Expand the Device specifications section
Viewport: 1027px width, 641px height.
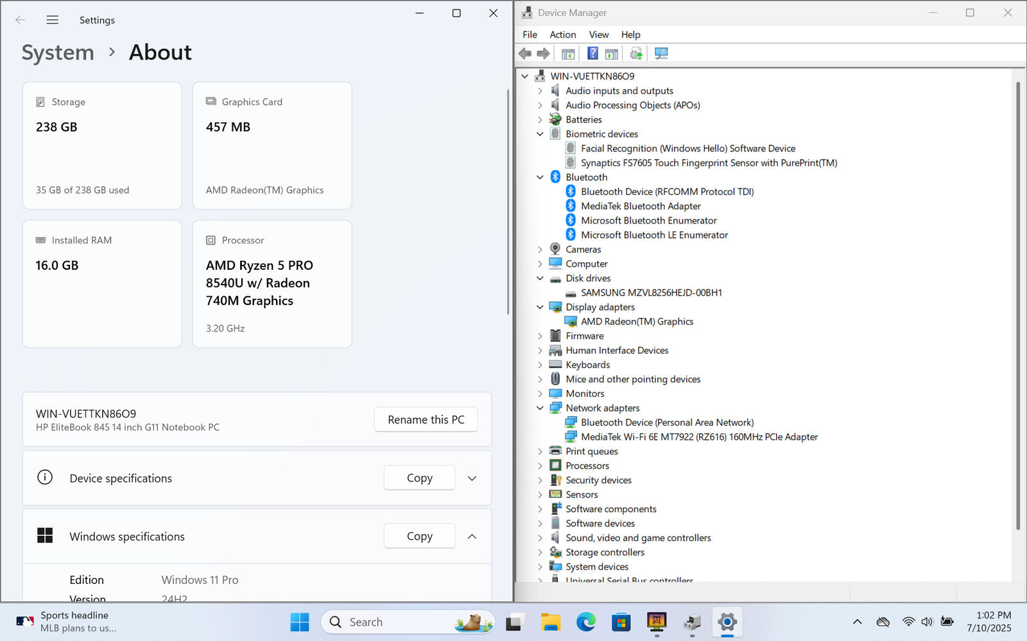tap(472, 478)
